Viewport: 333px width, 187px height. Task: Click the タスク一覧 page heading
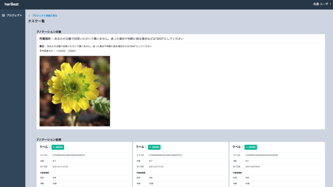point(36,21)
